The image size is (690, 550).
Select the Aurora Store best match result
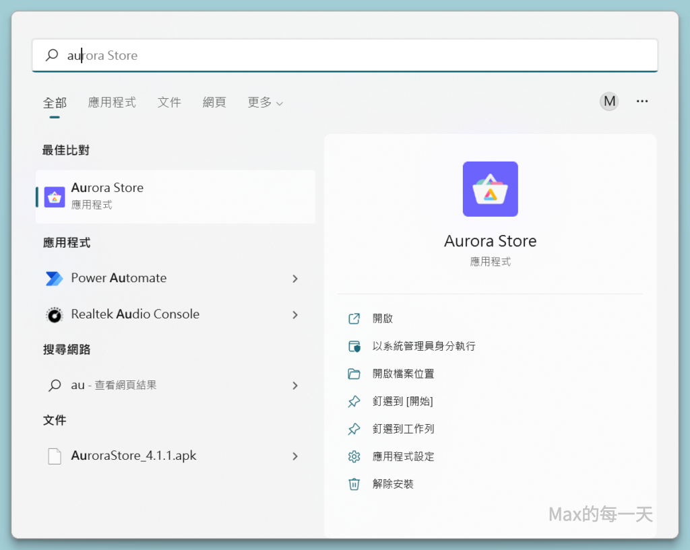coord(176,197)
